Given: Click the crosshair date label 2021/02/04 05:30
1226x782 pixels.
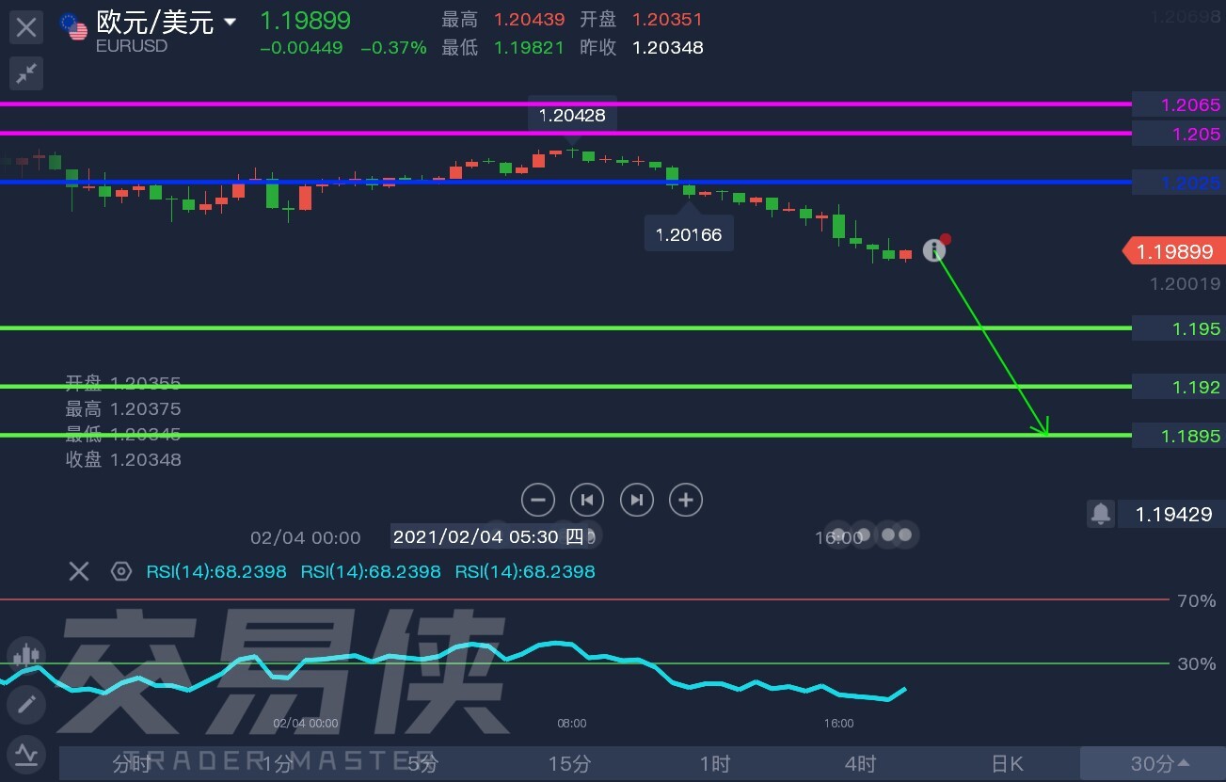Looking at the screenshot, I should pyautogui.click(x=489, y=537).
